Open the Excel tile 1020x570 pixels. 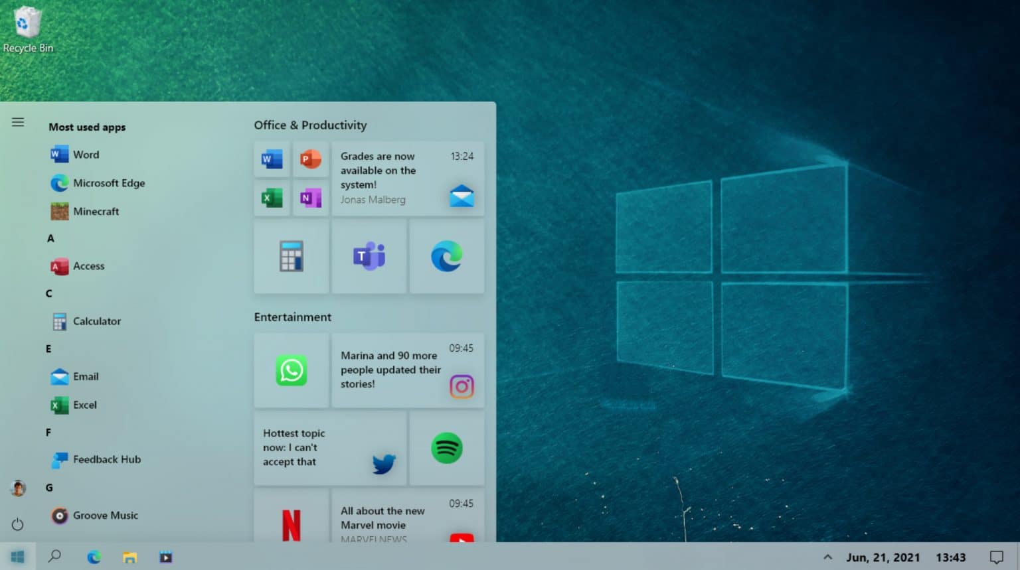[271, 197]
